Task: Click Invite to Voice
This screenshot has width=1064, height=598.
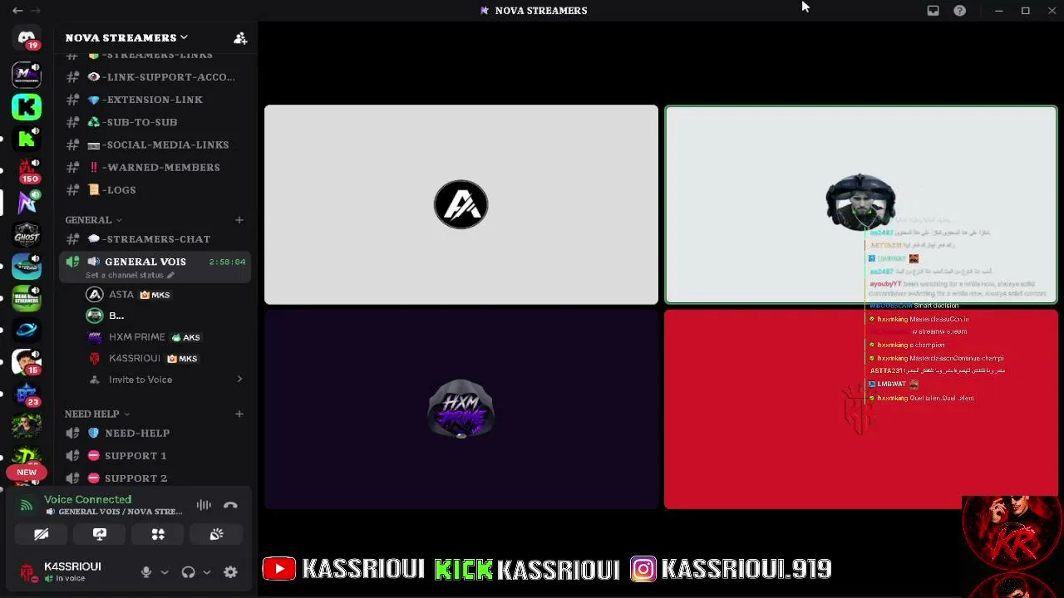Action: [x=140, y=380]
